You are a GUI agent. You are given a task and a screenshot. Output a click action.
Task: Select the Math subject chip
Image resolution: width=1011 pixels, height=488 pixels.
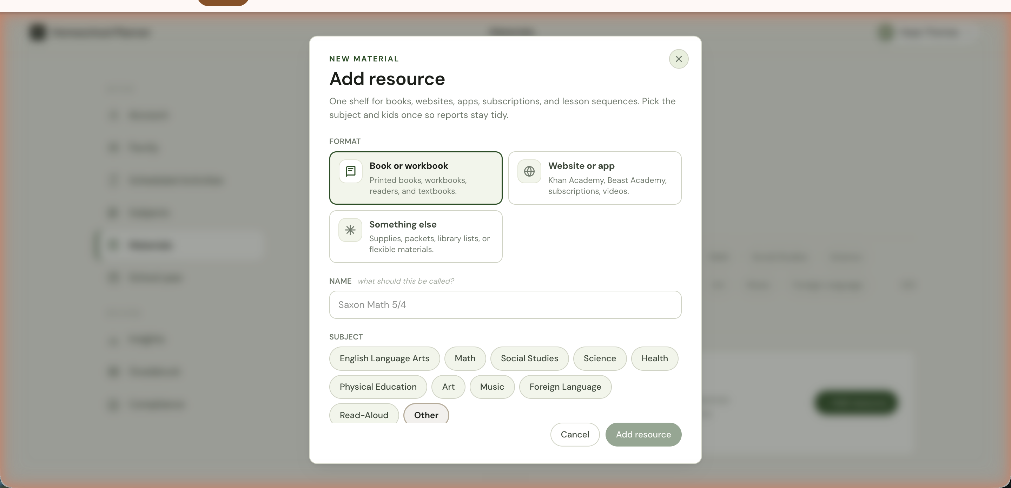465,358
